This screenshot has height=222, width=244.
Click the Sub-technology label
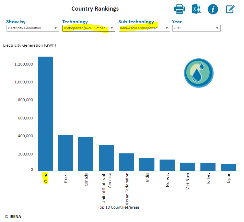pyautogui.click(x=136, y=22)
